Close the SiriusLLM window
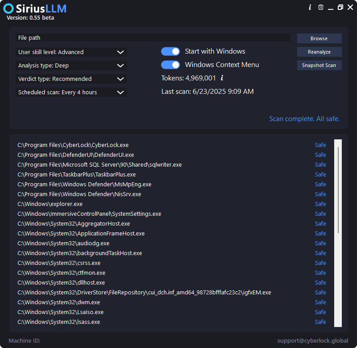The image size is (357, 348). click(x=350, y=7)
